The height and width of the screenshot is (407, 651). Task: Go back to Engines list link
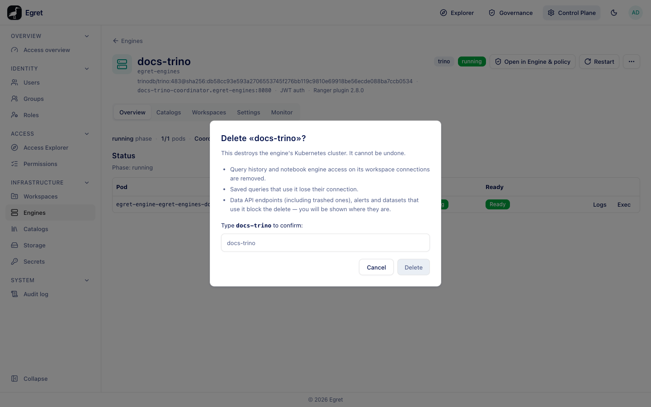tap(127, 41)
